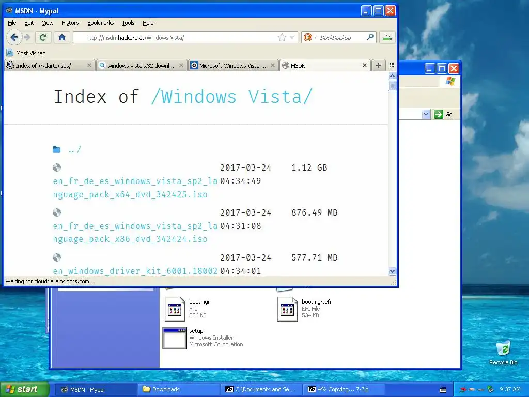Open the URL history dropdown arrow
The height and width of the screenshot is (397, 529).
[x=292, y=37]
